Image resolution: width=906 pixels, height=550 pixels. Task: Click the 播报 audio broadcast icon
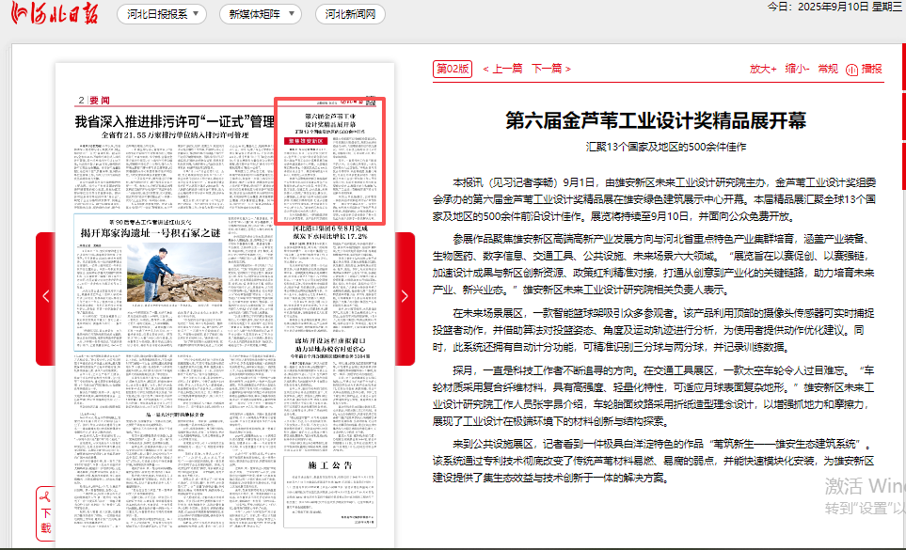point(852,69)
